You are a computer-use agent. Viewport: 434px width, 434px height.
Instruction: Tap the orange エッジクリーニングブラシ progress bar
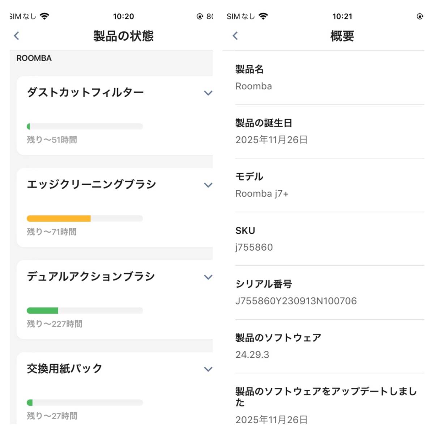click(x=59, y=218)
